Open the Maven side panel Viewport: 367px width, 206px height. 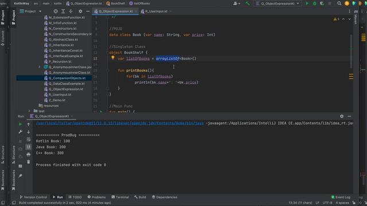click(356, 18)
